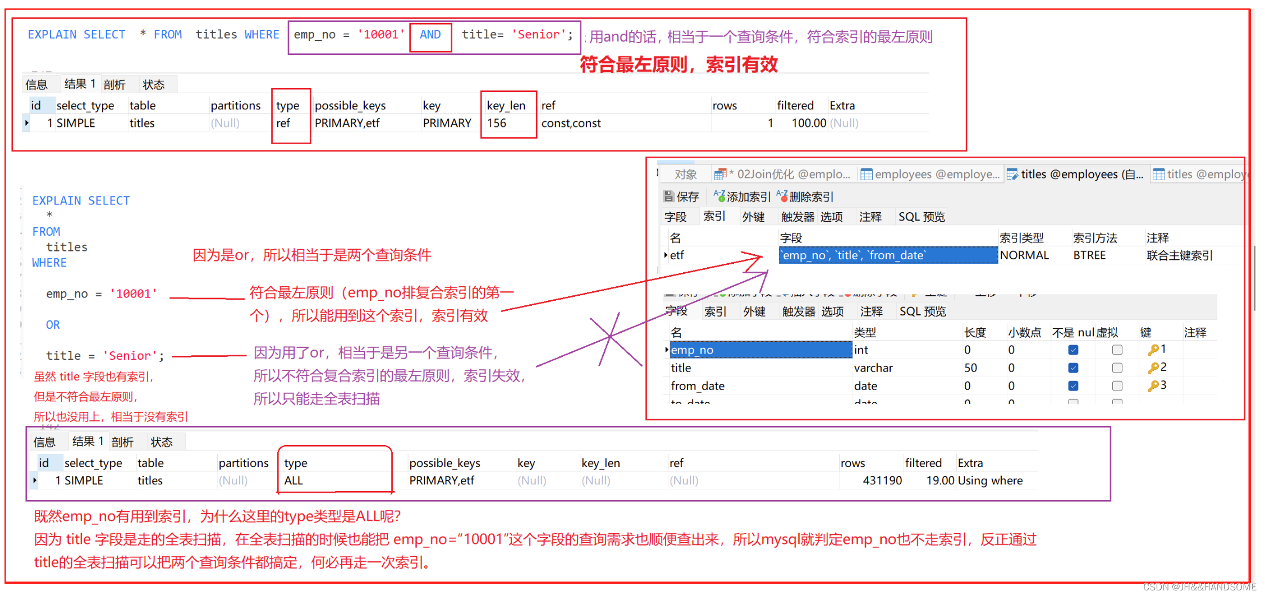The image size is (1265, 596).
Task: Click the scrollbar beside the titles designer panel
Action: pos(1255,278)
